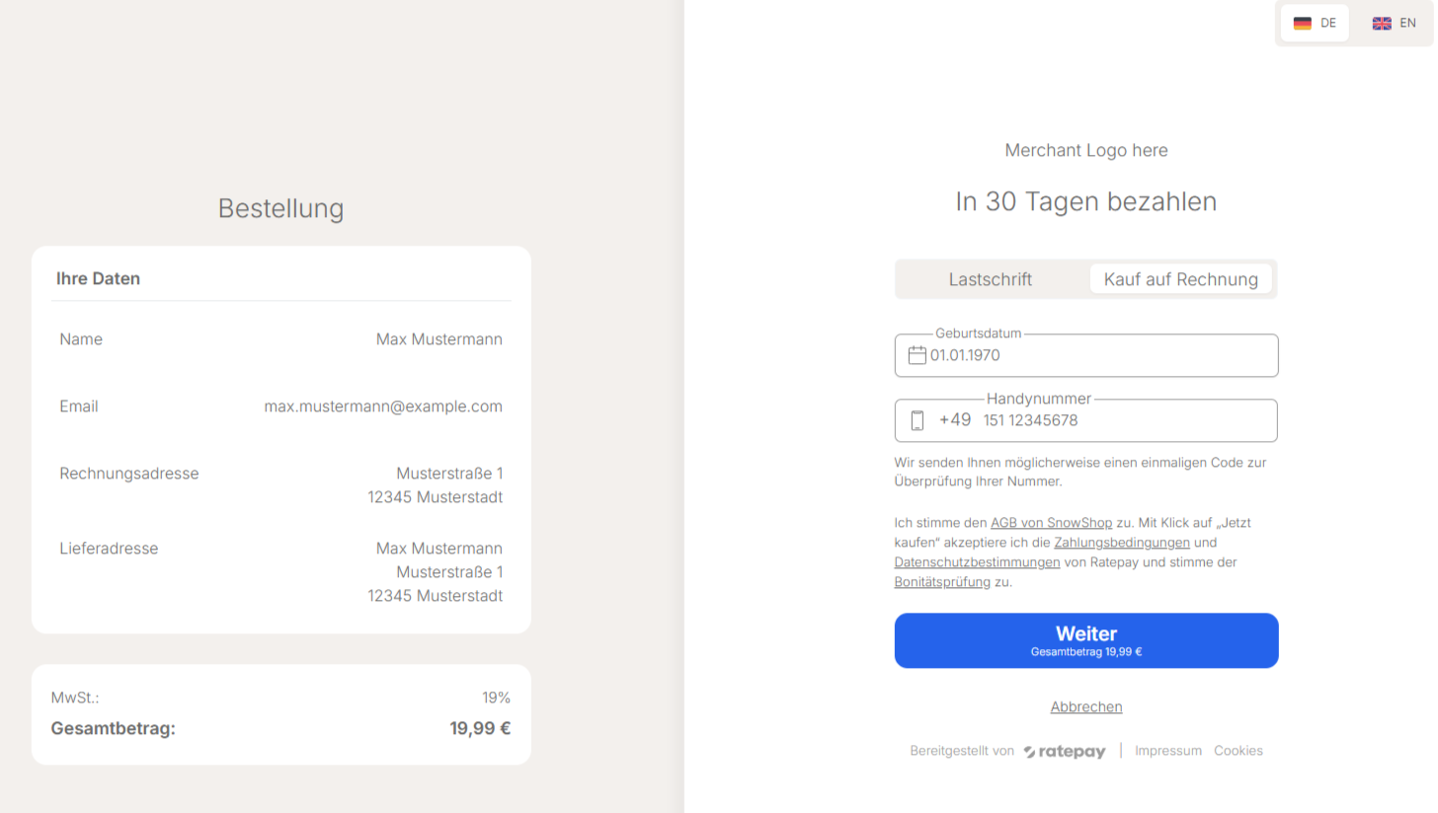Image resolution: width=1438 pixels, height=813 pixels.
Task: Click the Abbrechen link
Action: click(x=1086, y=706)
